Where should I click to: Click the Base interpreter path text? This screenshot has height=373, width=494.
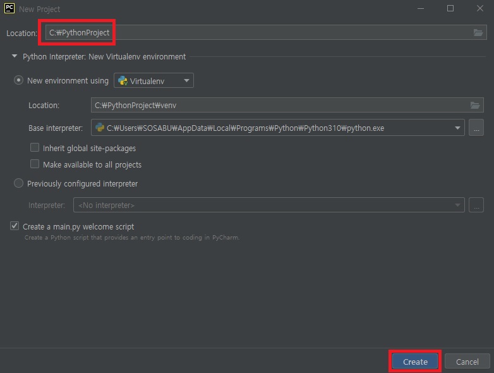click(245, 128)
